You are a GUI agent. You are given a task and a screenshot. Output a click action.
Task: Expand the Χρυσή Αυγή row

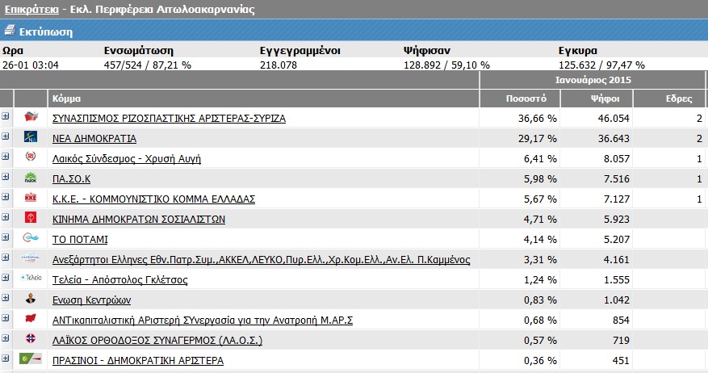coord(6,157)
